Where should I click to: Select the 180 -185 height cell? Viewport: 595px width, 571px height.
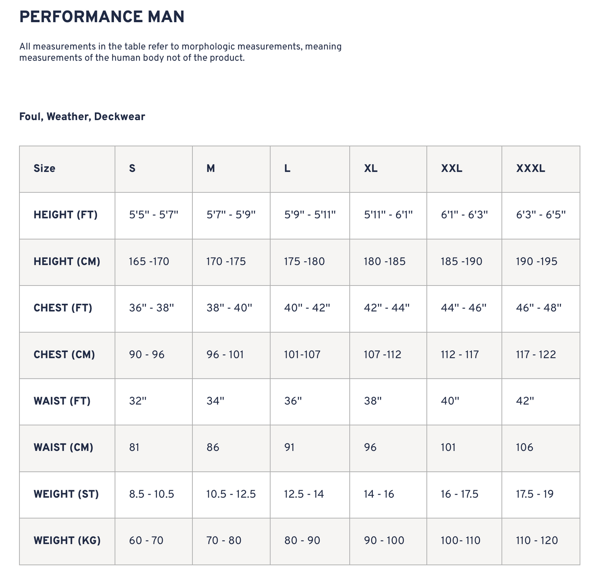[x=384, y=262]
